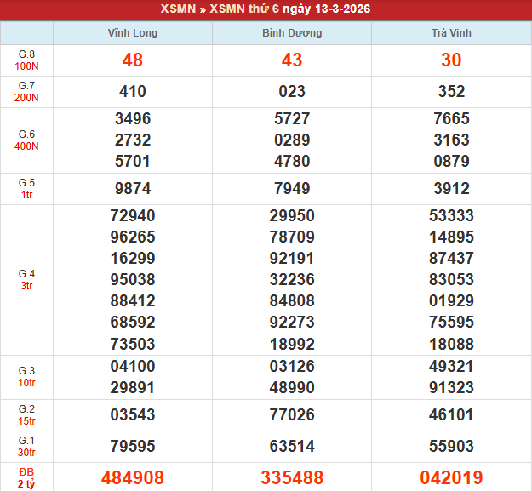Select G.4 number 53333
Screen dimensions: 532x491
coord(451,215)
